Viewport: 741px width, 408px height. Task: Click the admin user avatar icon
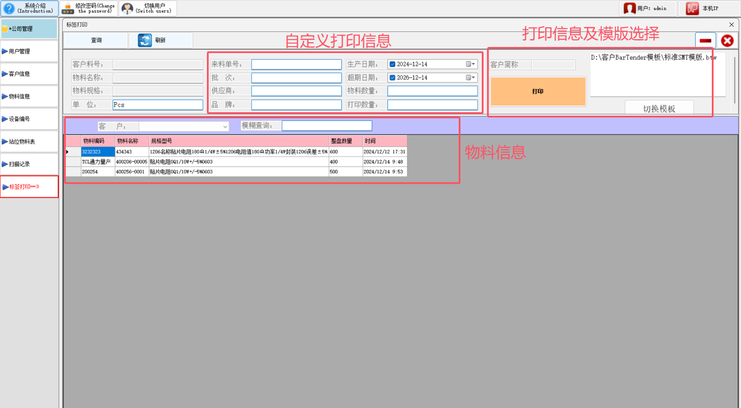[x=629, y=8]
